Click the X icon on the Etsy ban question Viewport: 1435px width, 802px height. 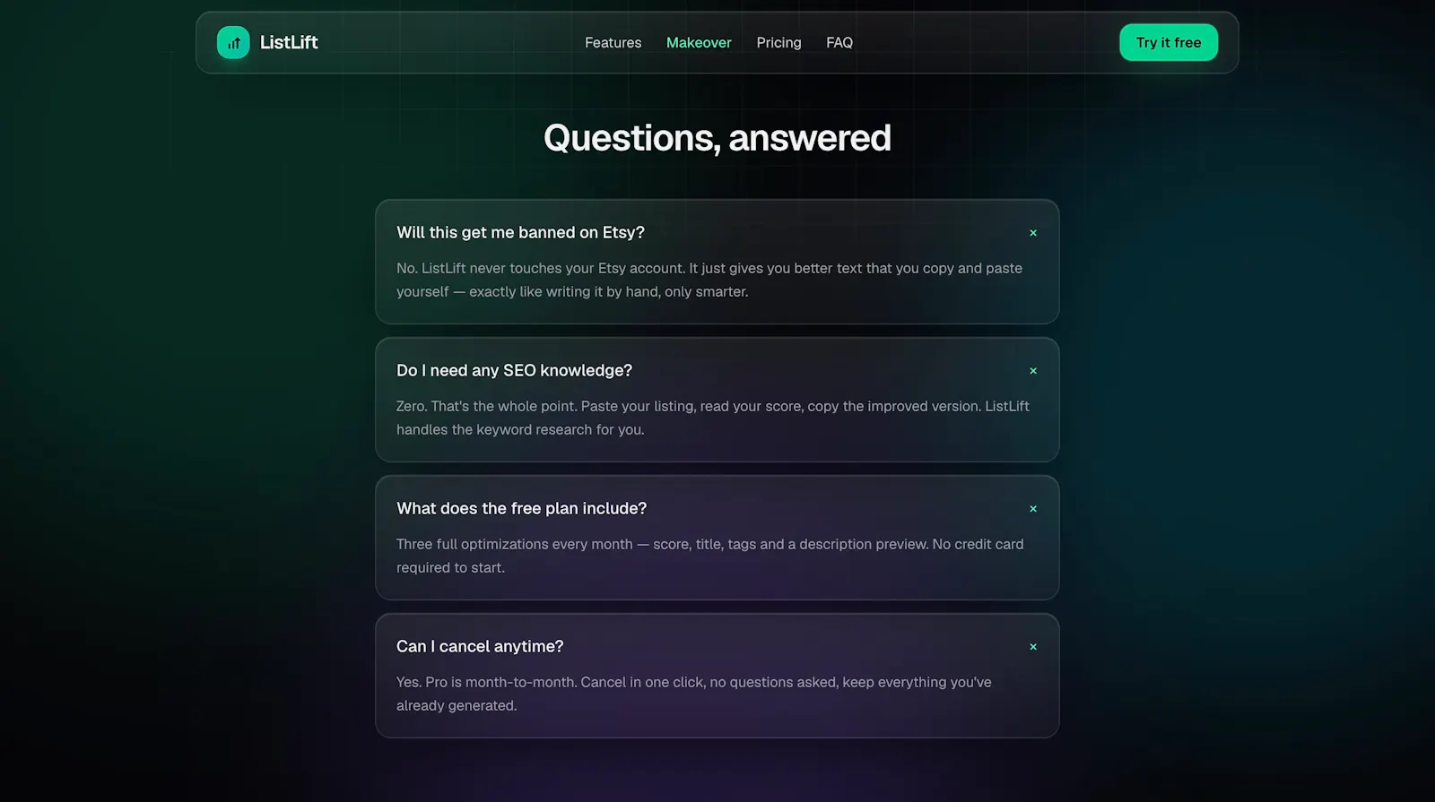point(1033,233)
